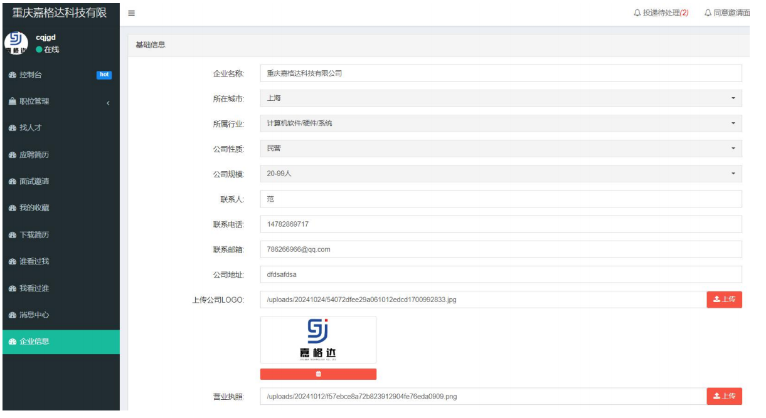Click the red trash delete icon under logo
Image resolution: width=766 pixels, height=418 pixels.
pos(318,374)
